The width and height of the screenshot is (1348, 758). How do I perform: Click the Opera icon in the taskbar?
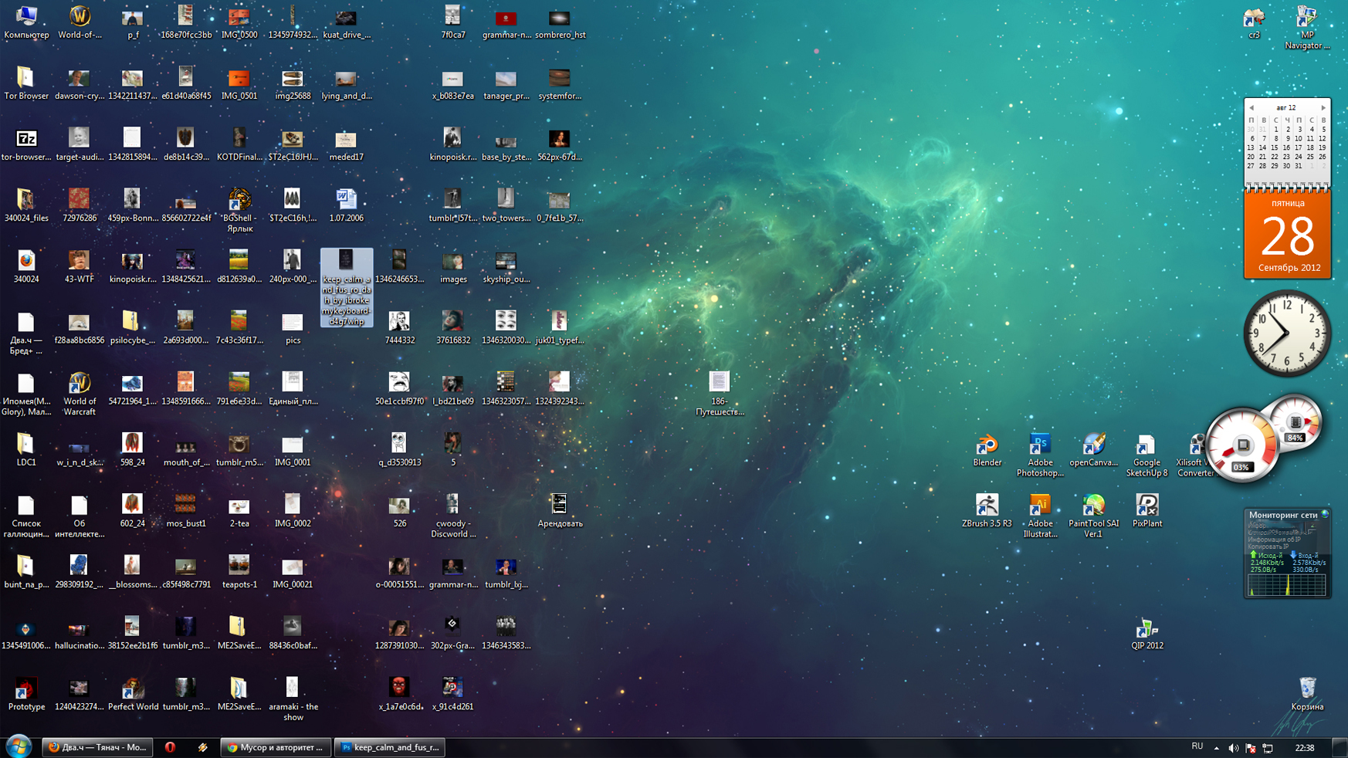pyautogui.click(x=170, y=747)
